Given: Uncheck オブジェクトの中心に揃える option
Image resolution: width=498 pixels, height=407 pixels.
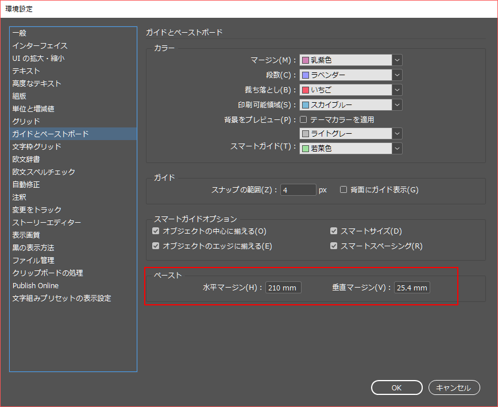Looking at the screenshot, I should (156, 231).
